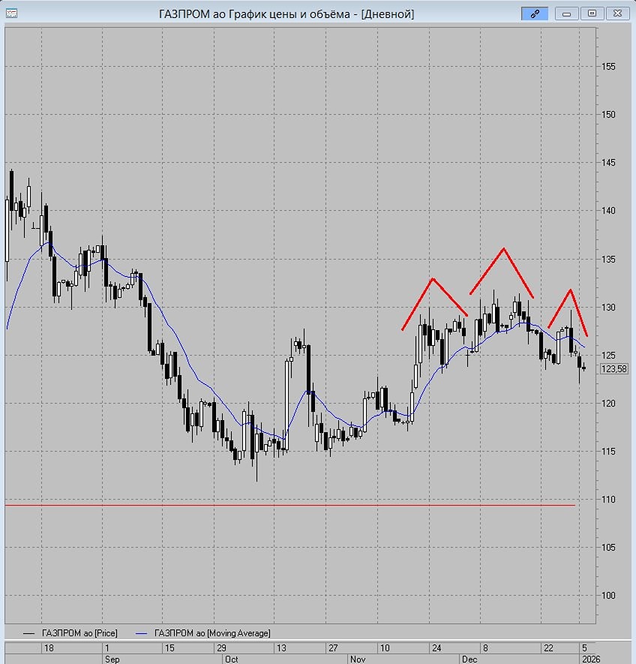Click the date label 22 on time axis
Screen dimensions: 636x664
[x=548, y=648]
